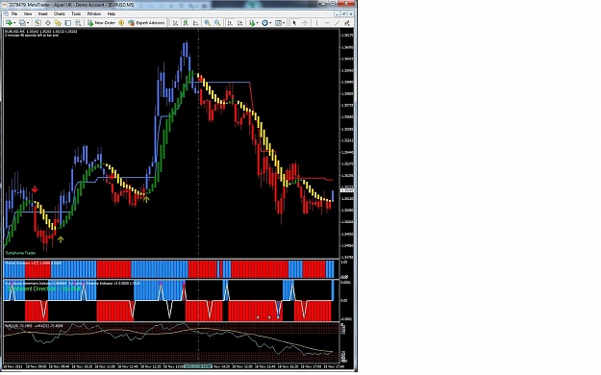Open the File menu
The height and width of the screenshot is (375, 601).
(x=14, y=13)
